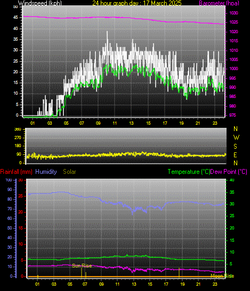Click hour label 19 under the humidity graph
The image size is (250, 291).
(x=182, y=284)
